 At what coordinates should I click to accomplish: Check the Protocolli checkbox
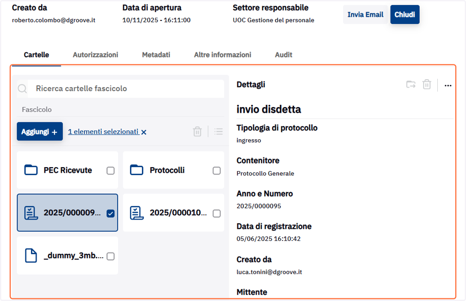coord(217,171)
